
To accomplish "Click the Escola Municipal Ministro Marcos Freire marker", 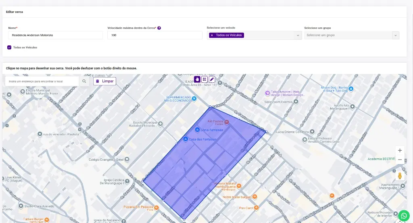I will pyautogui.click(x=23, y=92).
